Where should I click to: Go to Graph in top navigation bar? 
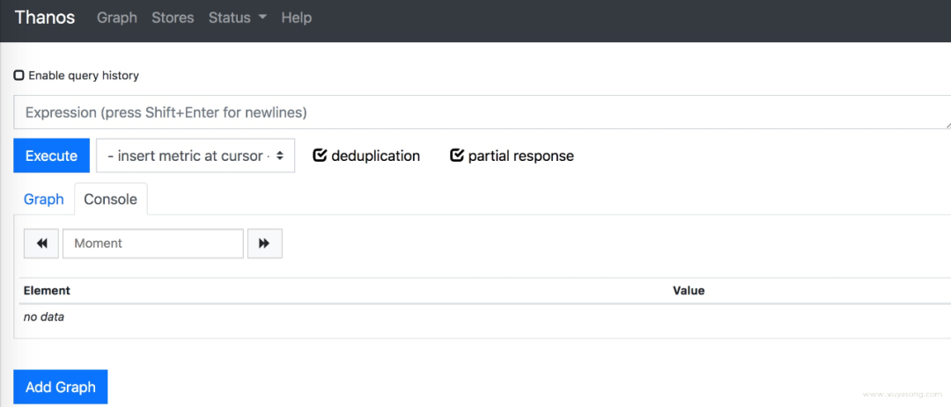(117, 18)
